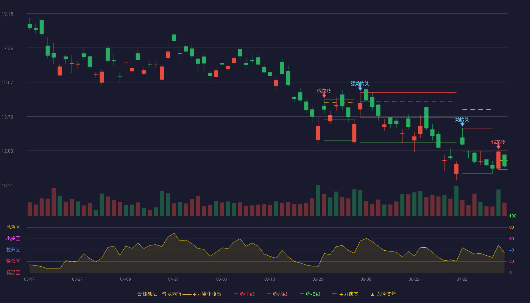Click the yellow dashed icon of 主力成本 legend

[x=334, y=294]
